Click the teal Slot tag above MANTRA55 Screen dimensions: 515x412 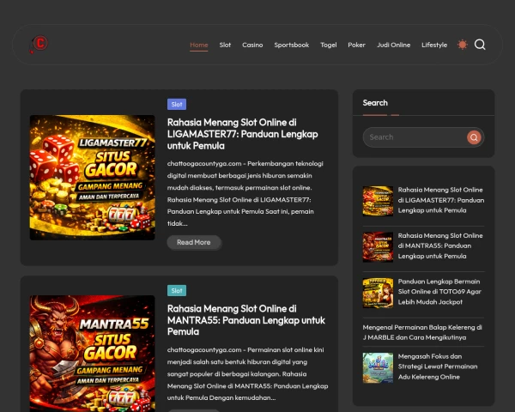pos(177,290)
